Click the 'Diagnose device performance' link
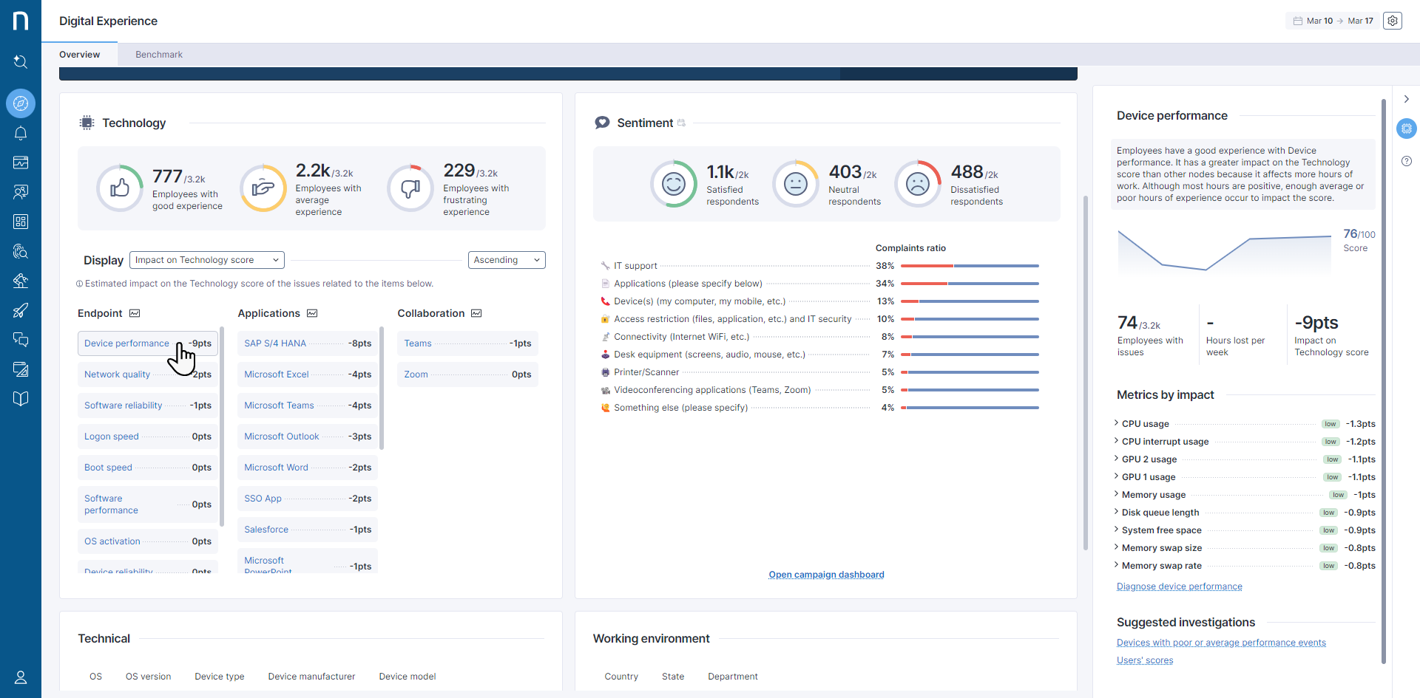The height and width of the screenshot is (698, 1420). click(1179, 586)
